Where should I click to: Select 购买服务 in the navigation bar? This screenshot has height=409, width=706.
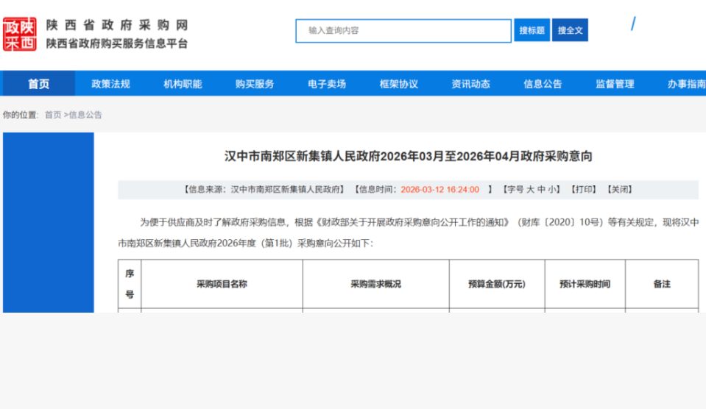pos(255,84)
